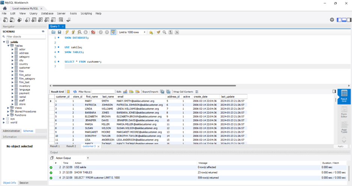Stop the running query
352x186 pixels.
[x=85, y=32]
